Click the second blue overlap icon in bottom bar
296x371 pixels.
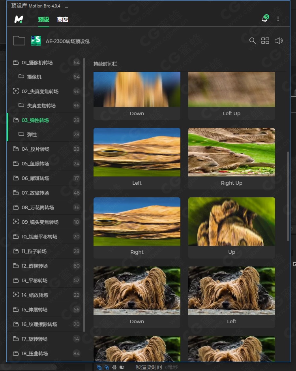click(107, 367)
